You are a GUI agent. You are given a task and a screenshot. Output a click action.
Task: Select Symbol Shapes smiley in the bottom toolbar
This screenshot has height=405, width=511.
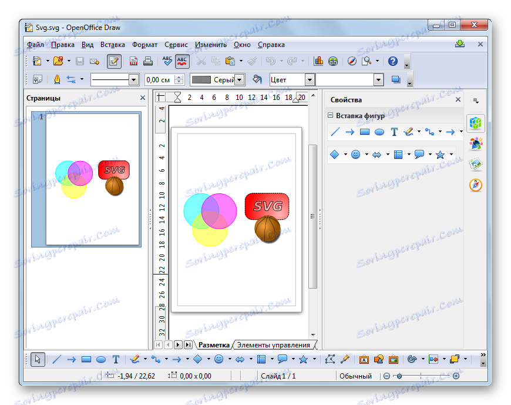[x=218, y=359]
